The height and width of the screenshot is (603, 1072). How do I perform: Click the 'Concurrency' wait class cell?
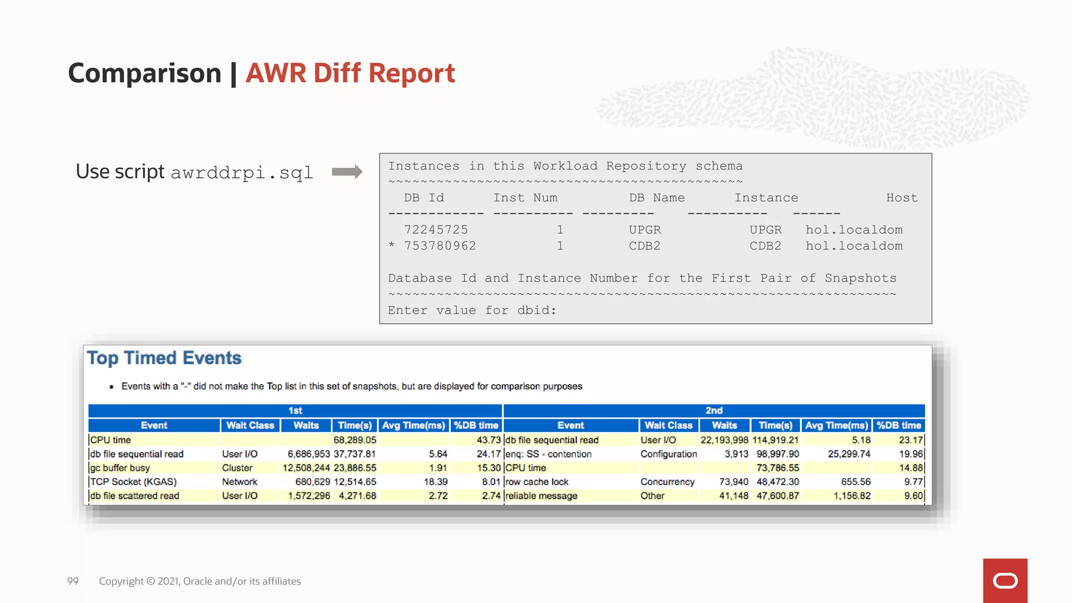click(x=667, y=482)
